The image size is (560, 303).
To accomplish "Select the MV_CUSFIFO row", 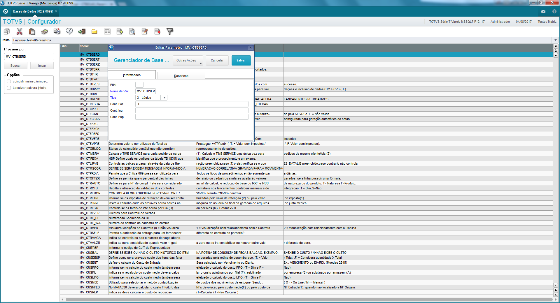I will (307, 267).
